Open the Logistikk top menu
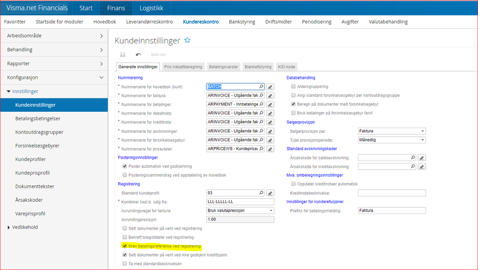478x270 pixels. pyautogui.click(x=152, y=8)
